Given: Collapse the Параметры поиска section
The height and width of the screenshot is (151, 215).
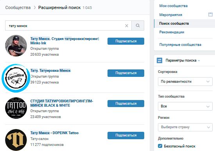Looking at the screenshot, I should tap(183, 60).
